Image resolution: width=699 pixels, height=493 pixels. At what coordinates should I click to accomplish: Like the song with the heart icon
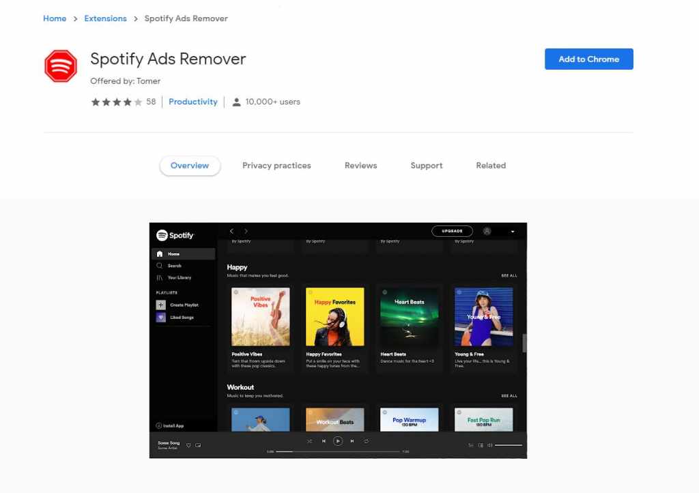tap(188, 445)
